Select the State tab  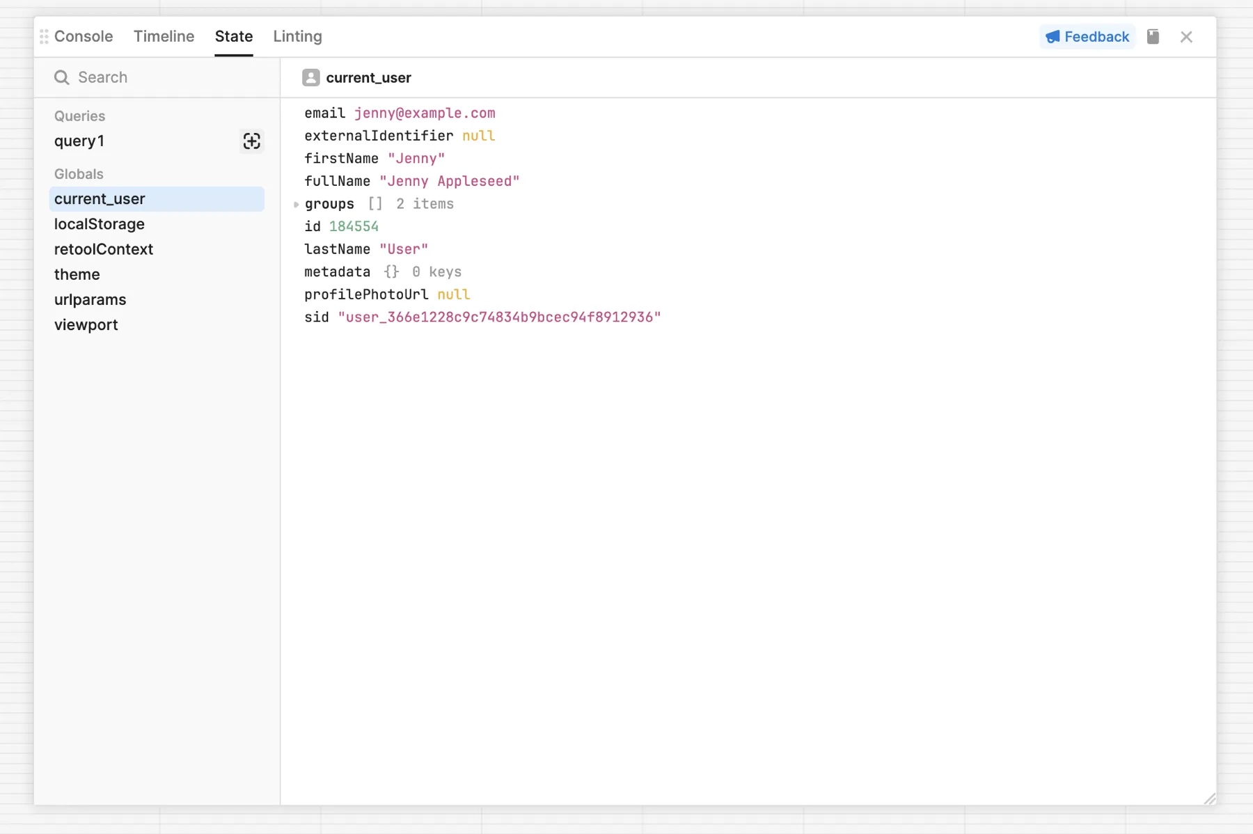pos(234,36)
